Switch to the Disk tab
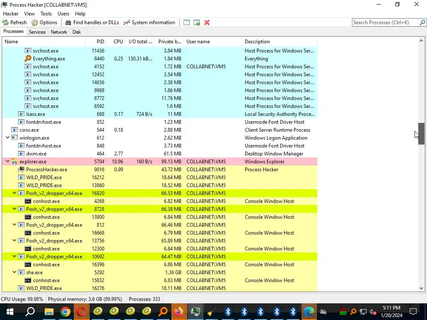Viewport: 427px width, 320px height. (77, 32)
